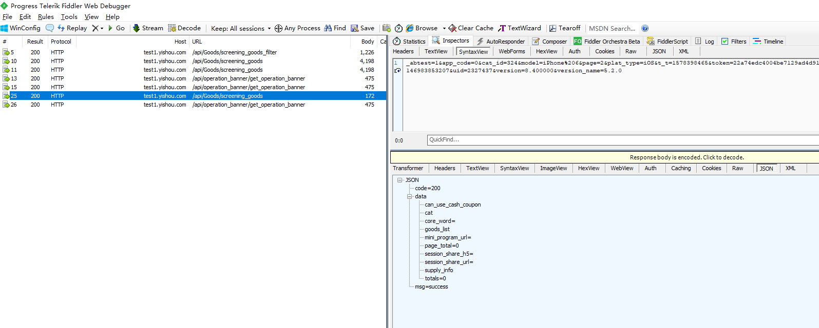Click the blue help question icon
This screenshot has width=819, height=328.
point(645,28)
